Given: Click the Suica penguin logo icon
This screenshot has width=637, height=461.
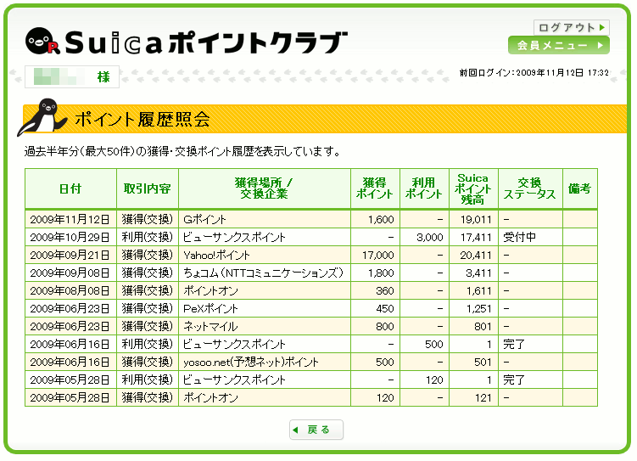Looking at the screenshot, I should (42, 41).
